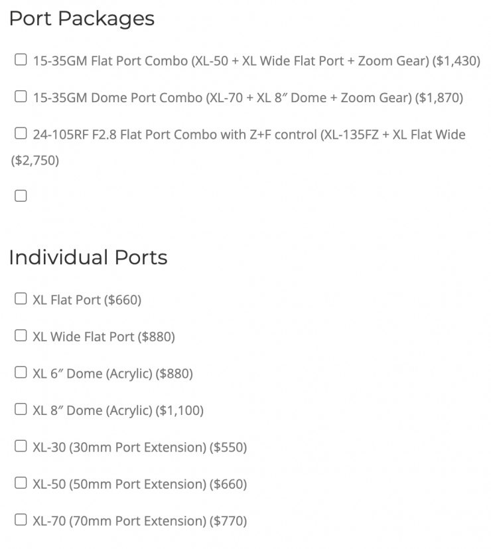Enable the XL 8″ Dome (Acrylic) checkbox
491x549 pixels.
click(21, 410)
